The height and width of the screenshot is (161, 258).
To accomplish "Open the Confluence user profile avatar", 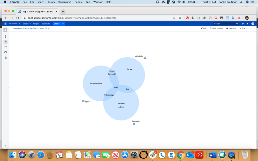I will click(x=253, y=24).
